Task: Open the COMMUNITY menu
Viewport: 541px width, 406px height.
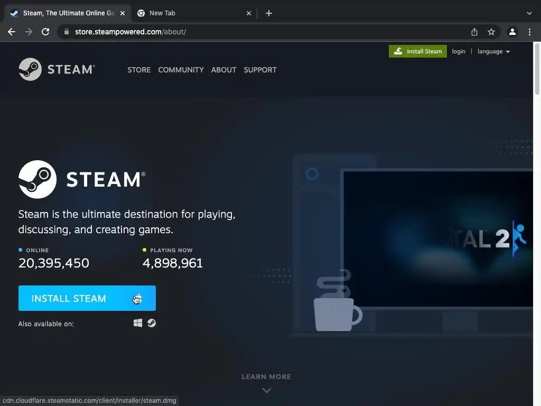Action: [181, 70]
